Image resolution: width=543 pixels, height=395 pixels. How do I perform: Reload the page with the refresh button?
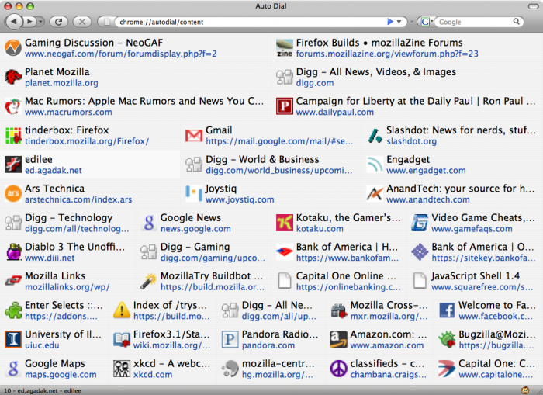click(x=58, y=22)
